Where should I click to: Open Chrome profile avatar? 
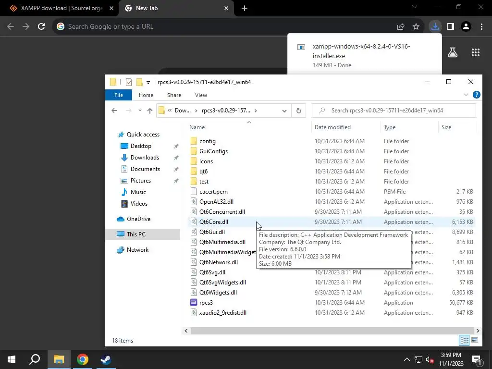466,27
